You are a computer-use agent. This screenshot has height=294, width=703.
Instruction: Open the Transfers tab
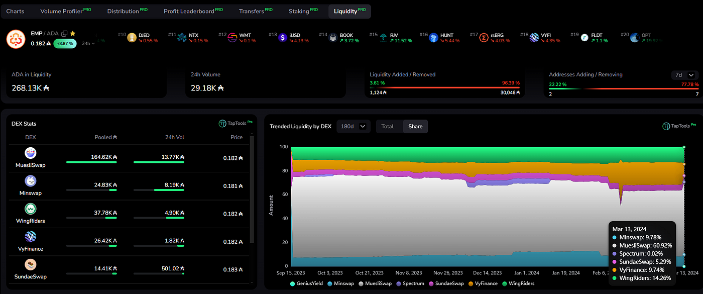256,11
